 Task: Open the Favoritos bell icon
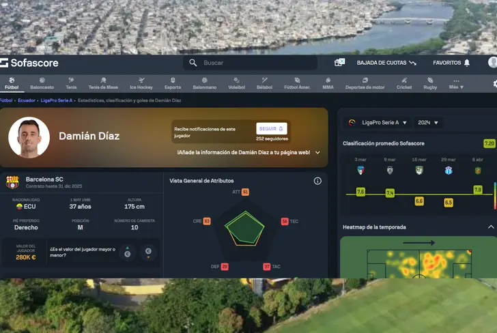(467, 63)
